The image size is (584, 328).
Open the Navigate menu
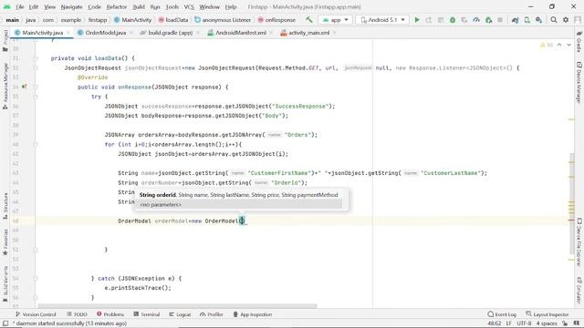(x=71, y=6)
